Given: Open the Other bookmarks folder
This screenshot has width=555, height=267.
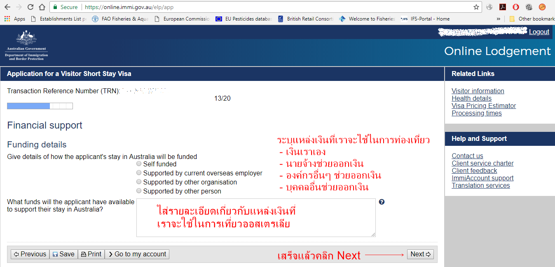Looking at the screenshot, I should [532, 19].
